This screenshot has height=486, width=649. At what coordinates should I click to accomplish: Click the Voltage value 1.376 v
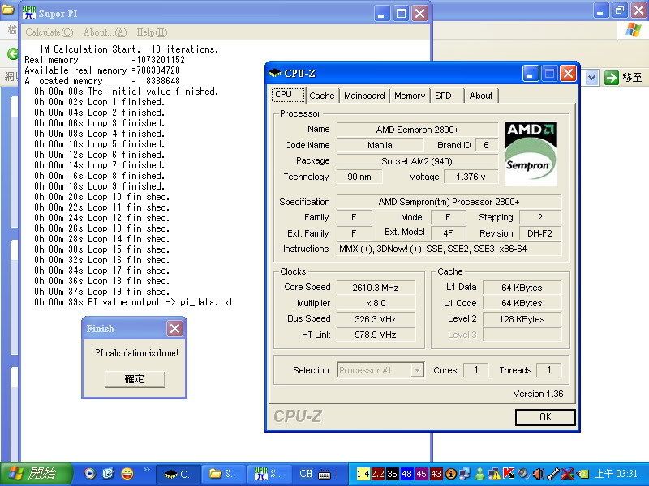click(x=471, y=177)
